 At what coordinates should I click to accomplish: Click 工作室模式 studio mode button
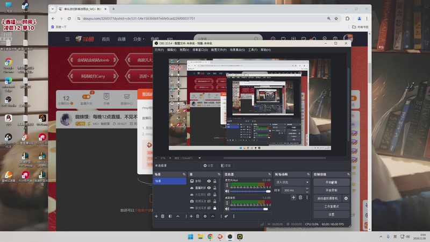pyautogui.click(x=332, y=207)
